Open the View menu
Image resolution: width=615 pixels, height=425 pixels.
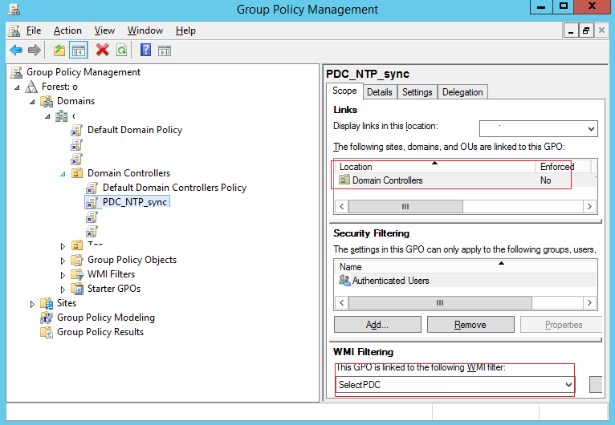tap(104, 30)
